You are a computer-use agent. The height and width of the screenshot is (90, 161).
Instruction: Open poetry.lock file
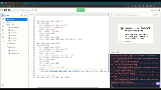[14, 50]
